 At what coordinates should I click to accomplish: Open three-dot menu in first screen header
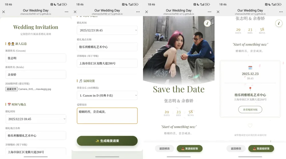pyautogui.click(x=66, y=12)
